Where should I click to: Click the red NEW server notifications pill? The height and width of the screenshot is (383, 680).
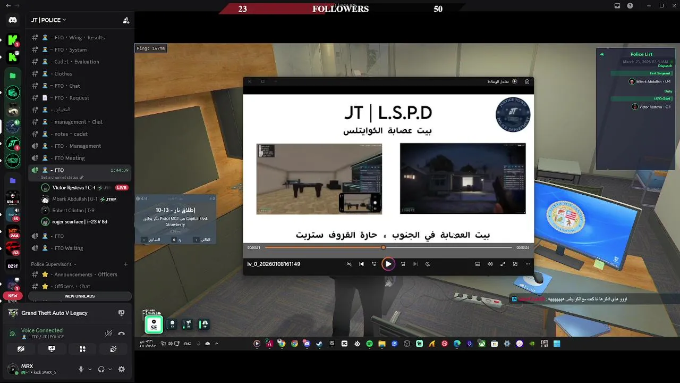(x=13, y=296)
